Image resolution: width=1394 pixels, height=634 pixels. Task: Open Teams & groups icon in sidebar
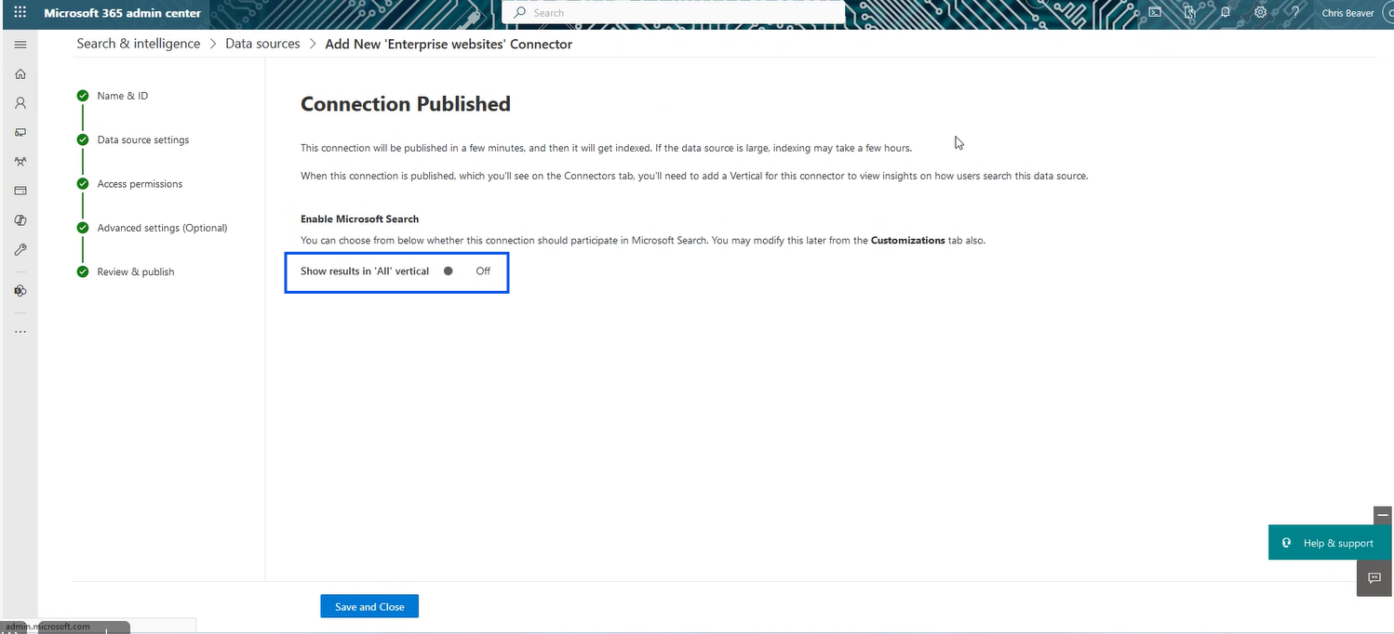pyautogui.click(x=20, y=162)
